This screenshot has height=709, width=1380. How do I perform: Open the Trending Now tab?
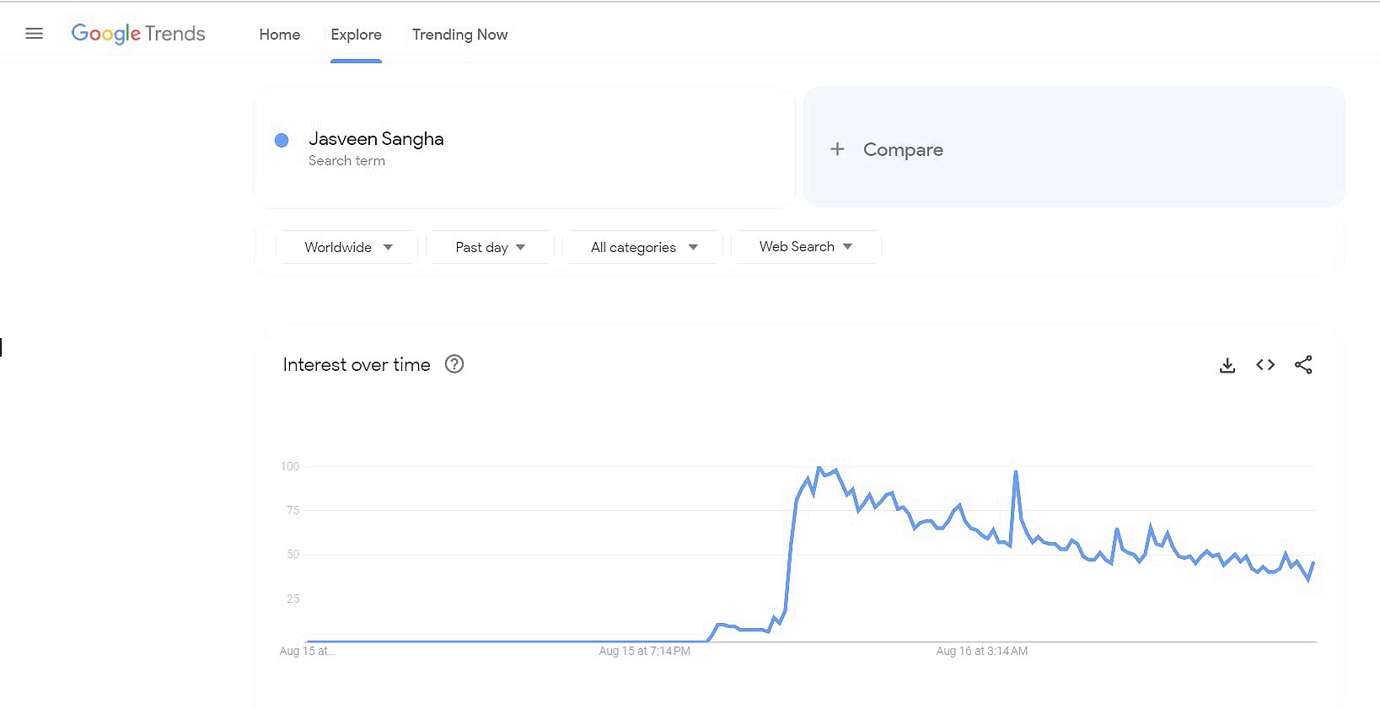[459, 35]
